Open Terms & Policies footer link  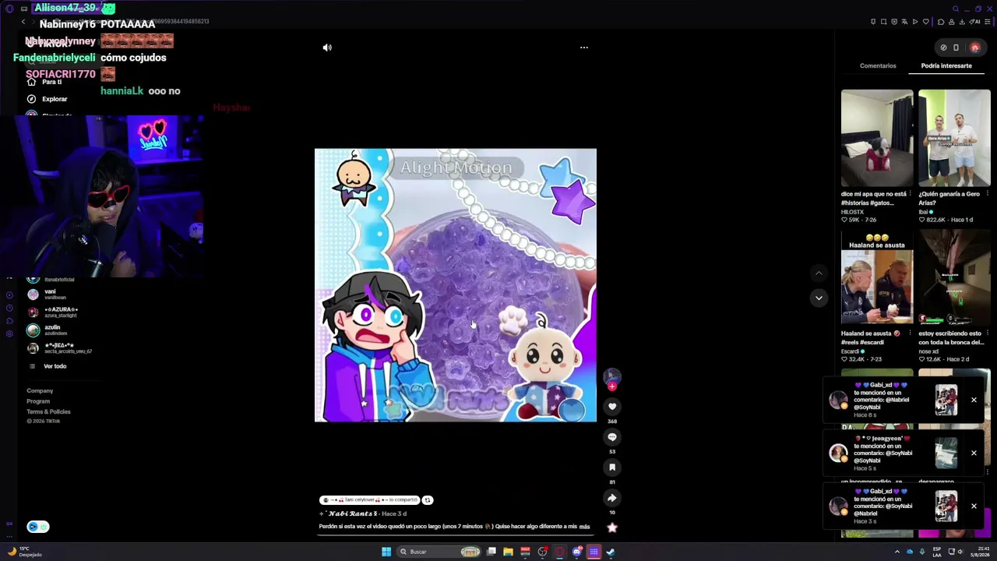48,411
